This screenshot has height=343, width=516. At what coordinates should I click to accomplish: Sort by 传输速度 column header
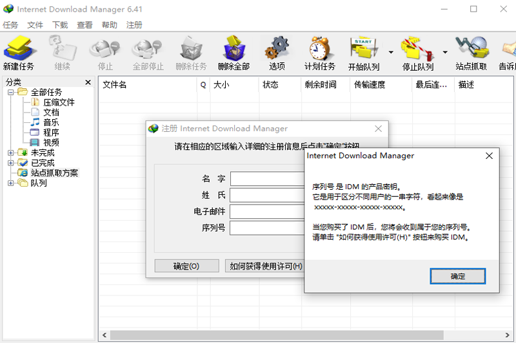[381, 85]
